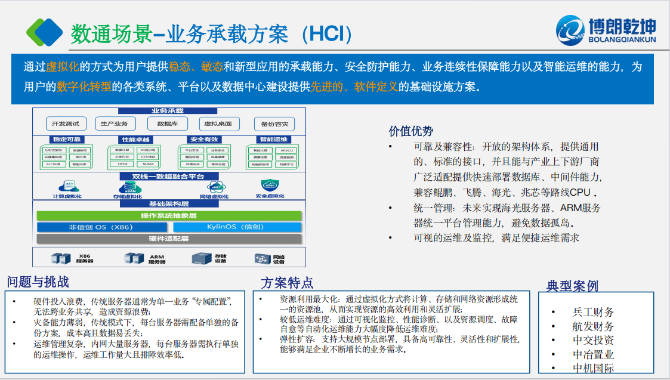Screen dimensions: 670x380
Task: Click the gray 硬件适配层 bar
Action: (169, 239)
